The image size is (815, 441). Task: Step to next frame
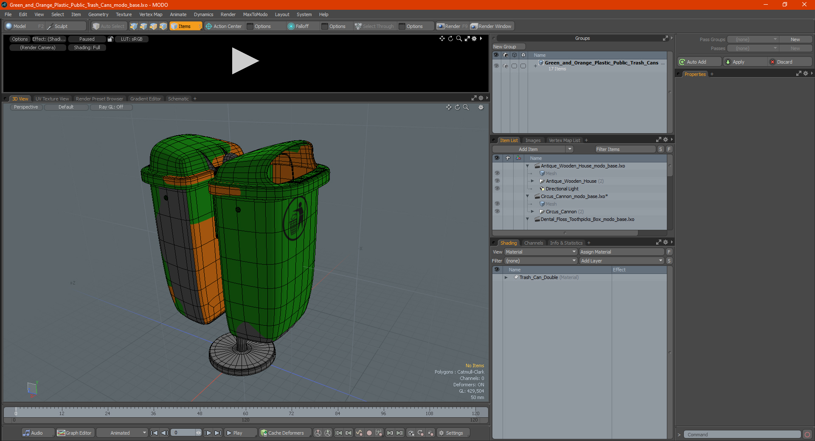(208, 433)
